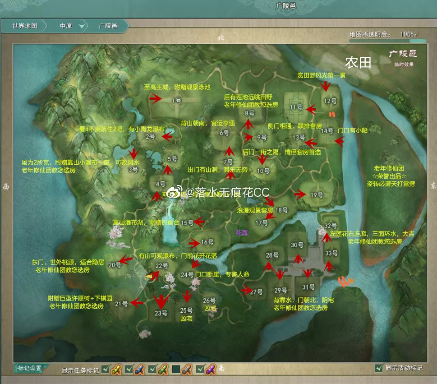
Task: Uncheck the yellow scroll marker checkbox
Action: tap(106, 369)
